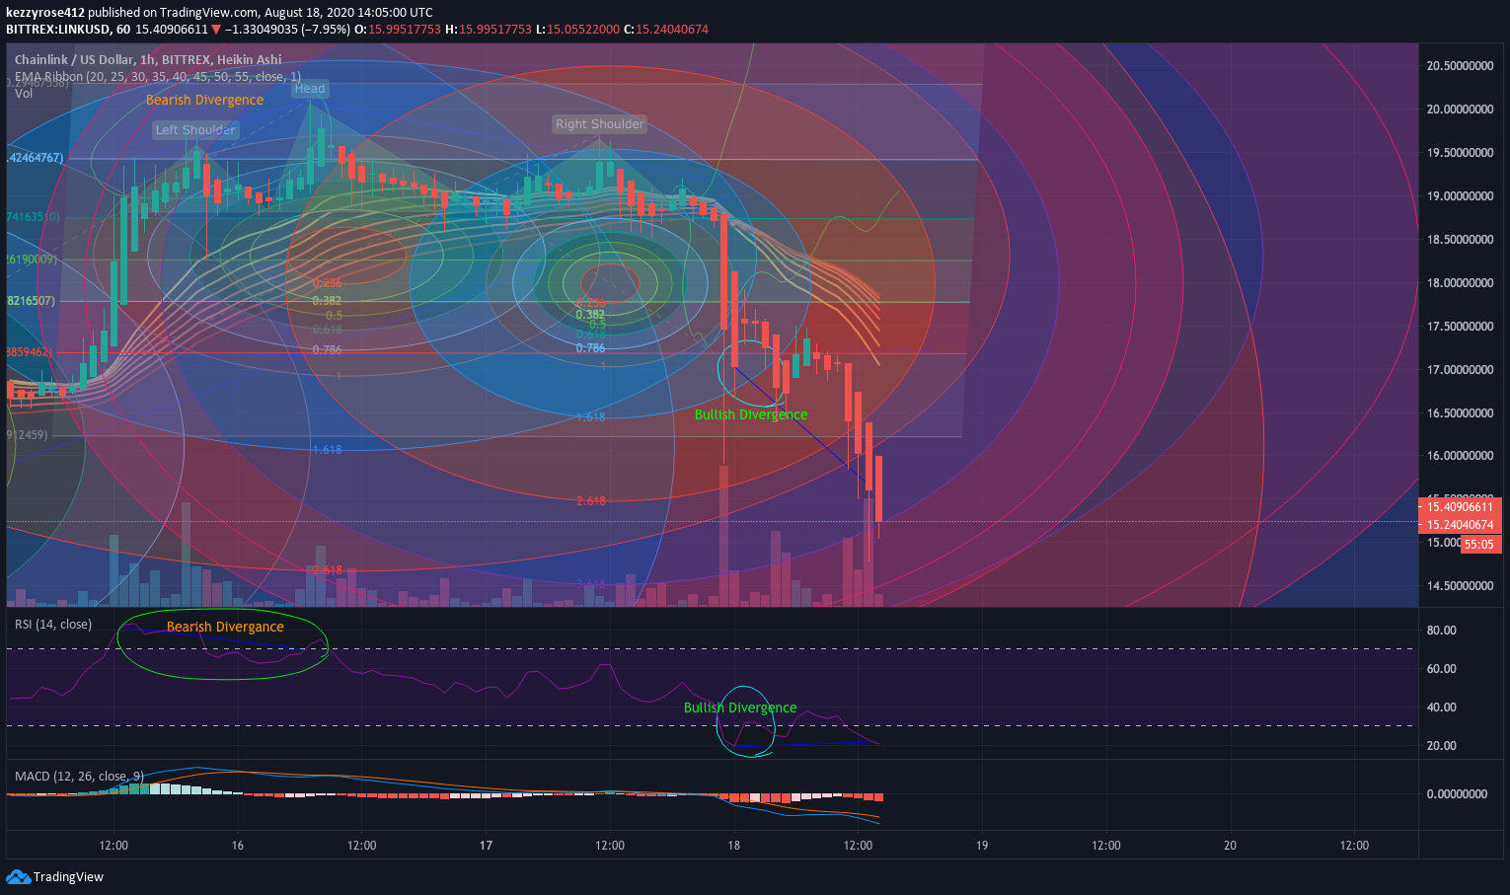Click the 16.00000000 price axis value
Image resolution: width=1510 pixels, height=895 pixels.
1460,456
